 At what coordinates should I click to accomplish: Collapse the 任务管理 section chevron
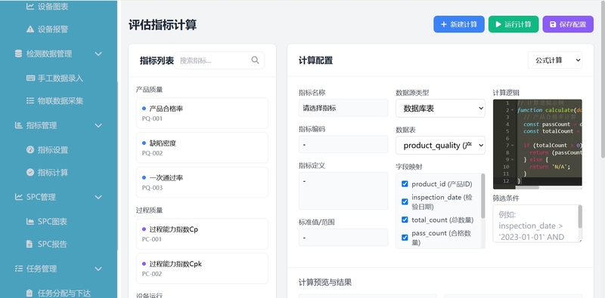tap(98, 269)
